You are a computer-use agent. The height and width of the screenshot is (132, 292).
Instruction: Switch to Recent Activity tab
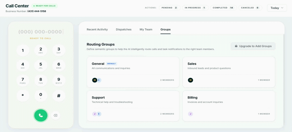[97, 29]
